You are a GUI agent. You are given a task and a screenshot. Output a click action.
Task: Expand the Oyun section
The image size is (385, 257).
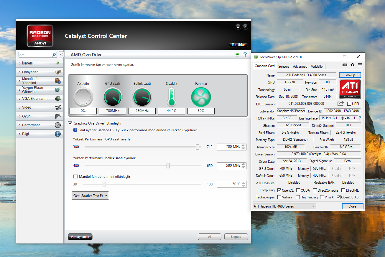pos(40,116)
